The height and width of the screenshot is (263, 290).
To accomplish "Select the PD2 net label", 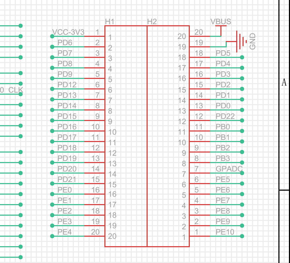I will pos(223,85).
